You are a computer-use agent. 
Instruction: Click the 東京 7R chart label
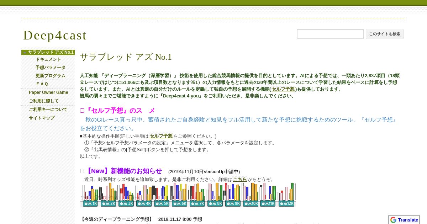coord(197,203)
